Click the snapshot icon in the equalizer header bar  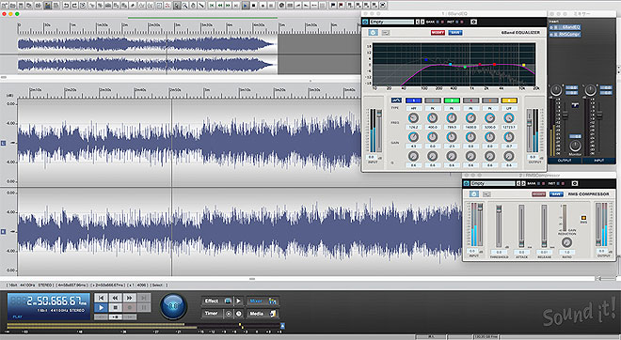point(473,22)
